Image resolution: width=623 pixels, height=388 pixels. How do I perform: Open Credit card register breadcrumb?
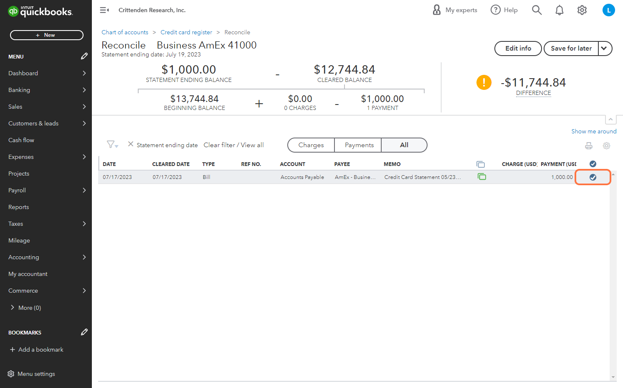(x=186, y=32)
